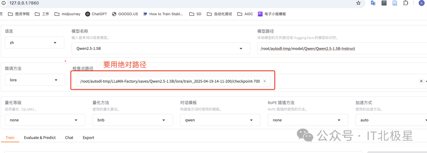Open the 工作 bookmark folder
Screen dimensions: 427x153
42,14
